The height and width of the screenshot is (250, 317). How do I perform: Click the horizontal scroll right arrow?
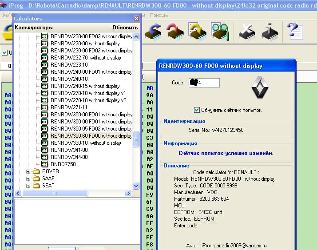tap(128, 193)
